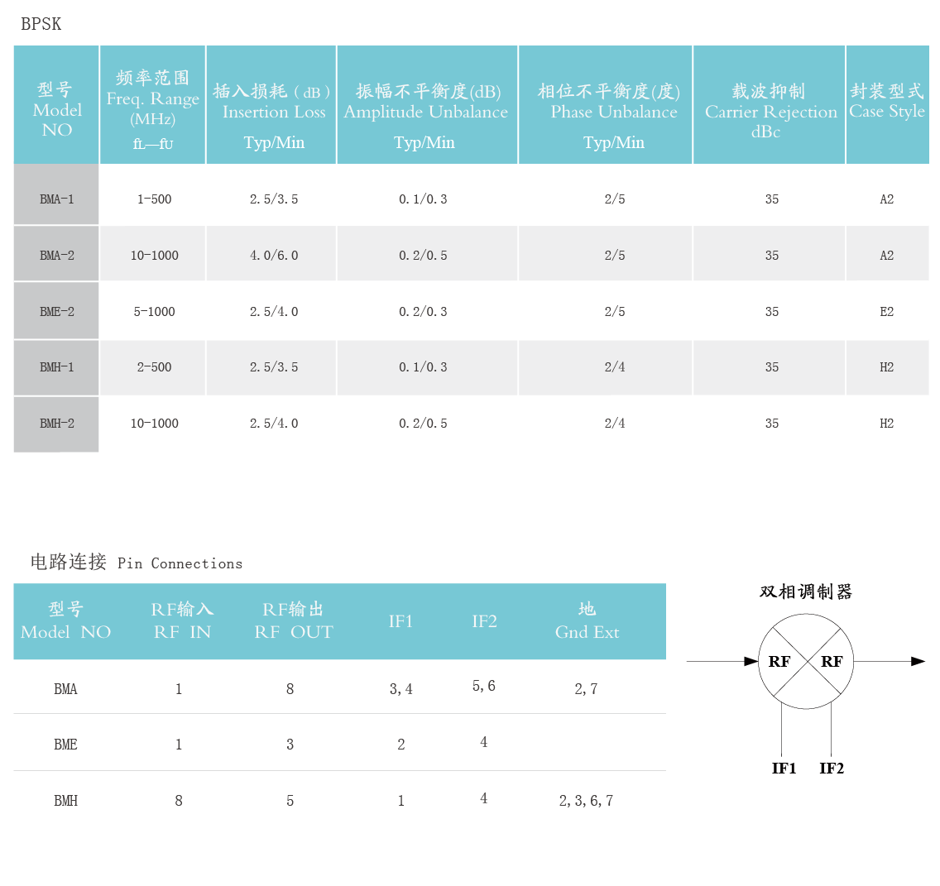Click the BMA-1 model cell
This screenshot has height=886, width=940.
[x=56, y=199]
